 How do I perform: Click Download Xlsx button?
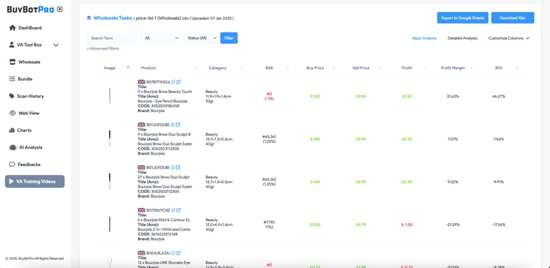coord(512,18)
